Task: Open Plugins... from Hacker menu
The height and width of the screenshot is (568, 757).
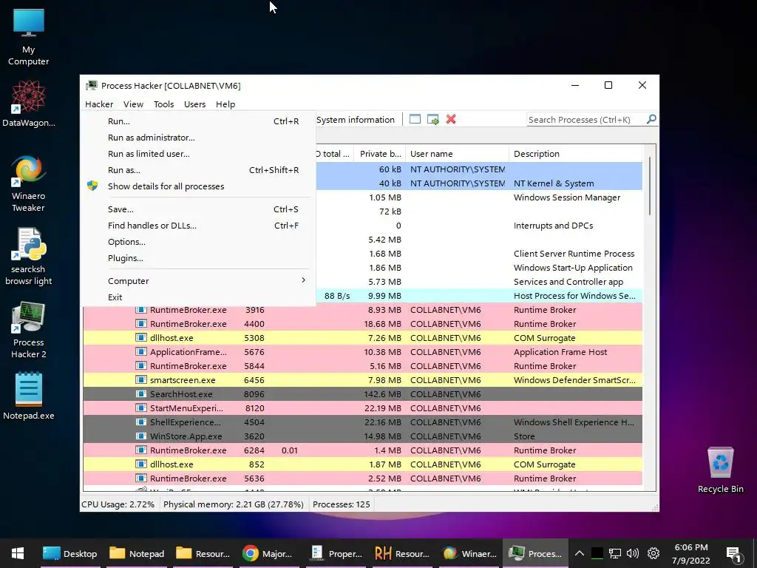Action: pos(198,258)
